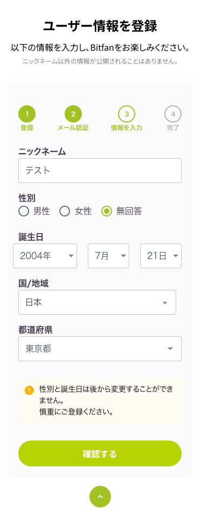
Task: Click the orange warning exclamation icon
Action: coord(29,390)
